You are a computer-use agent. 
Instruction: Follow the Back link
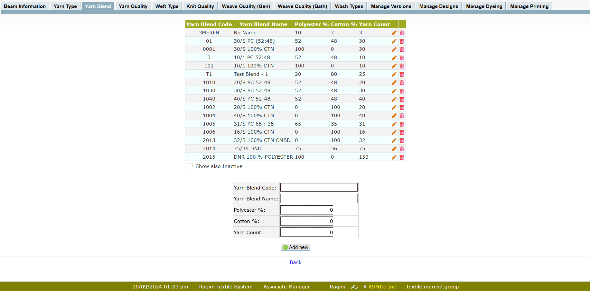295,262
